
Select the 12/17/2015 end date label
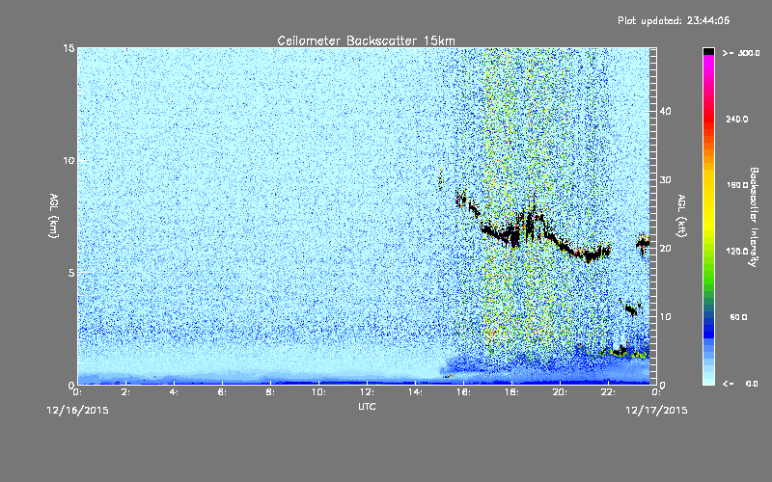(x=656, y=410)
